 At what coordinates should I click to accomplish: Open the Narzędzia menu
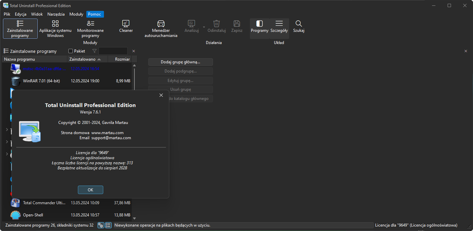tap(56, 14)
